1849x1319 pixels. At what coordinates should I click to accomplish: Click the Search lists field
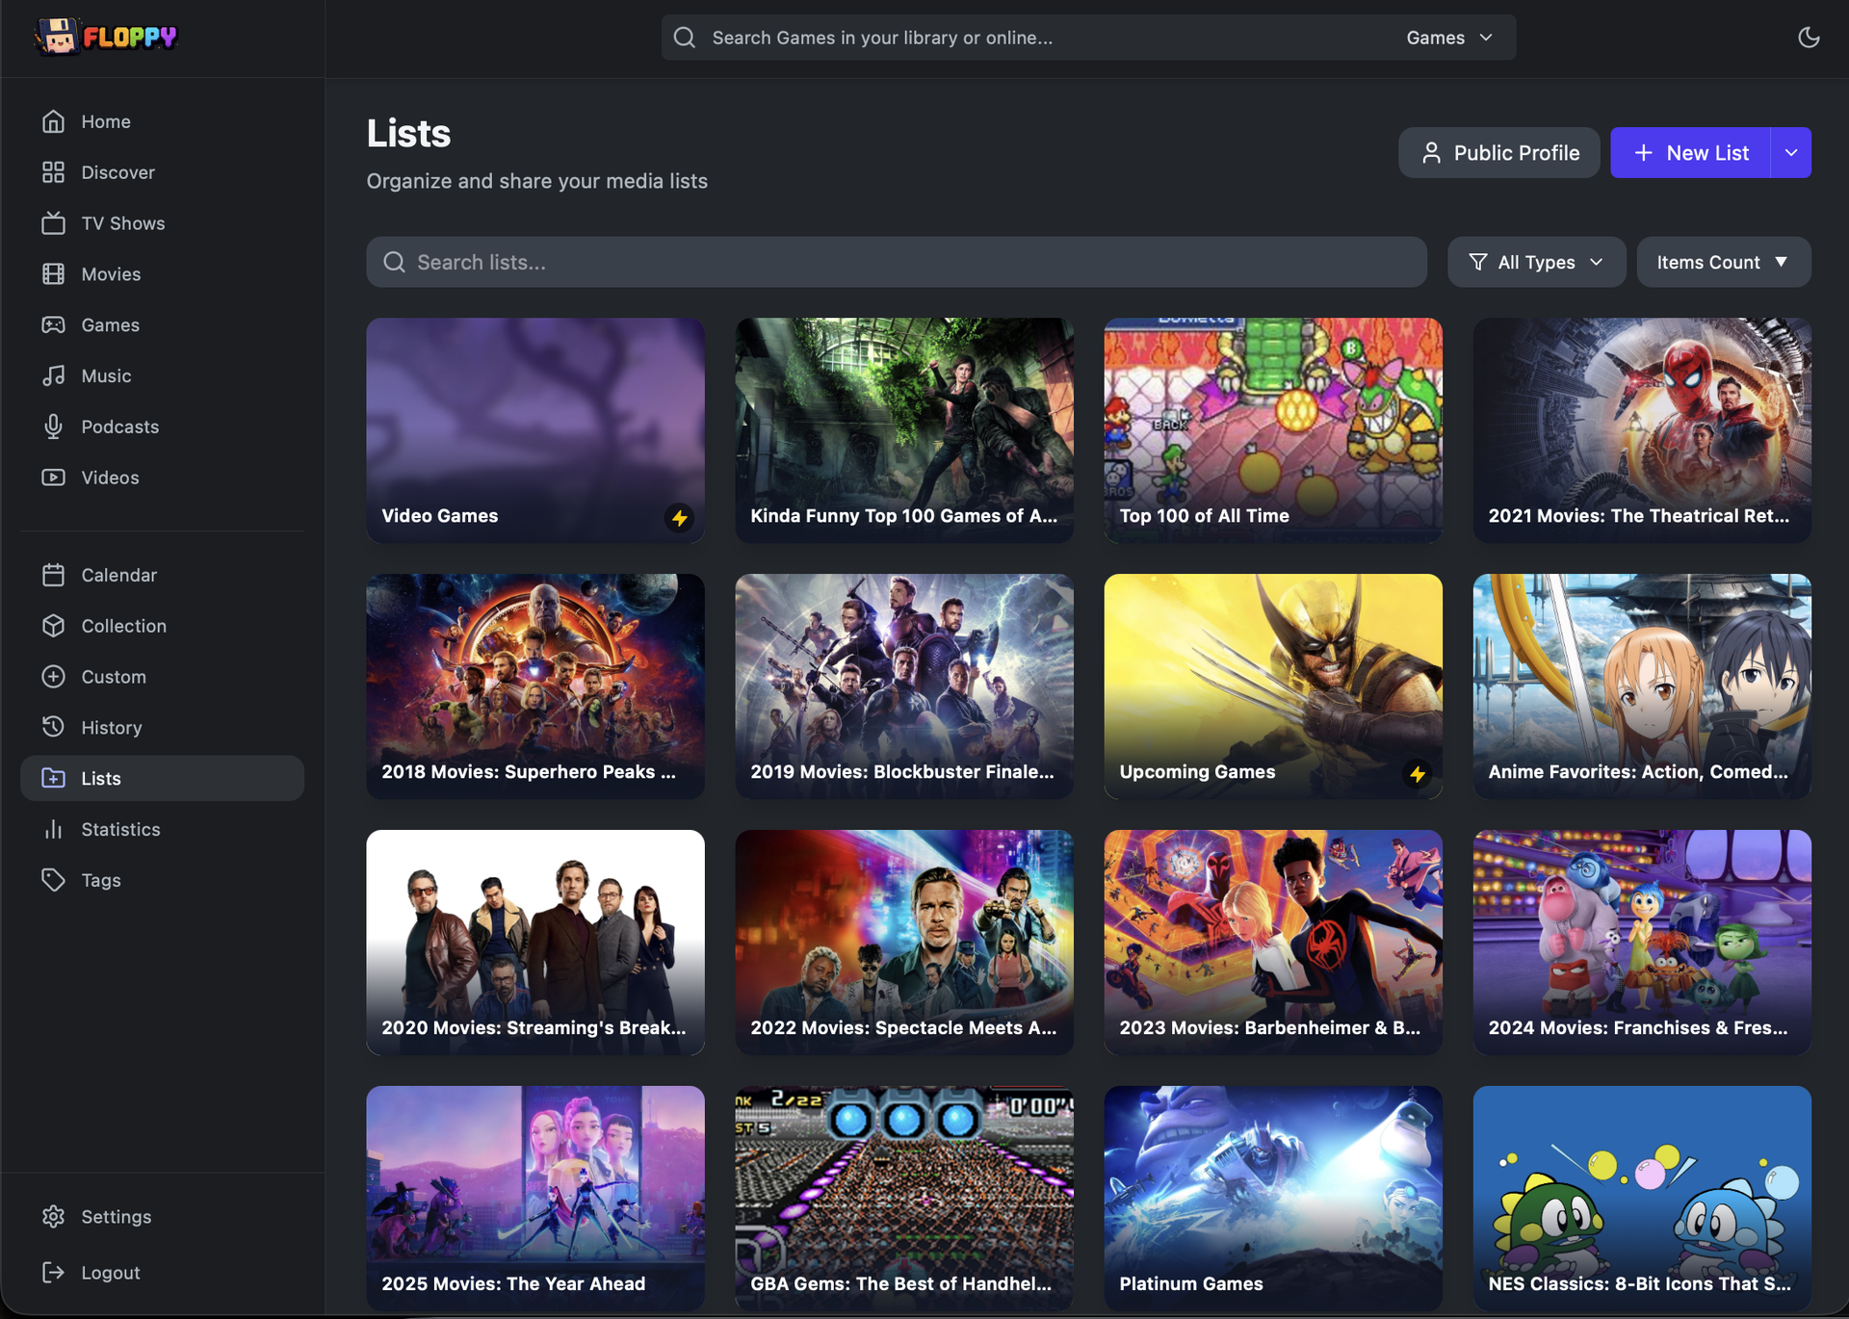(x=897, y=262)
